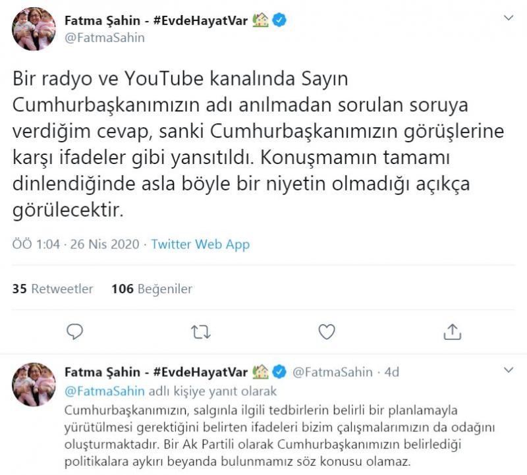Open Twitter Web App source link
Image resolution: width=527 pixels, height=475 pixels.
pyautogui.click(x=200, y=244)
